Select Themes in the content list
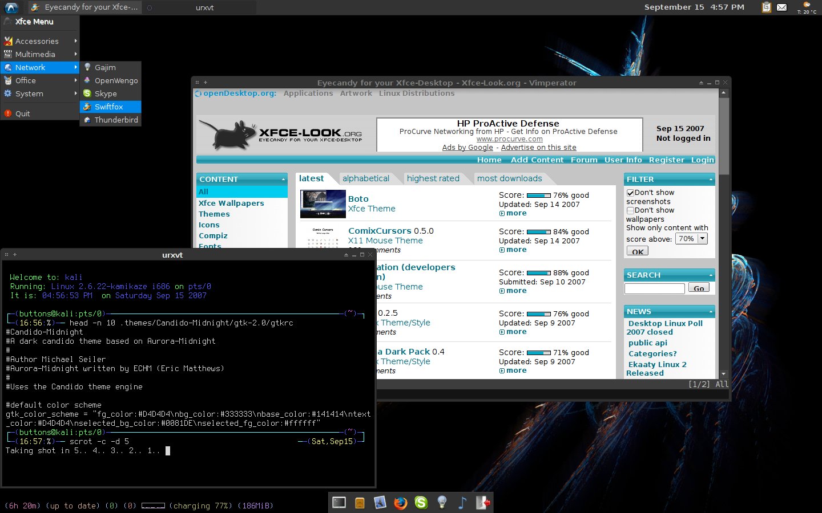Viewport: 822px width, 513px height. [214, 214]
